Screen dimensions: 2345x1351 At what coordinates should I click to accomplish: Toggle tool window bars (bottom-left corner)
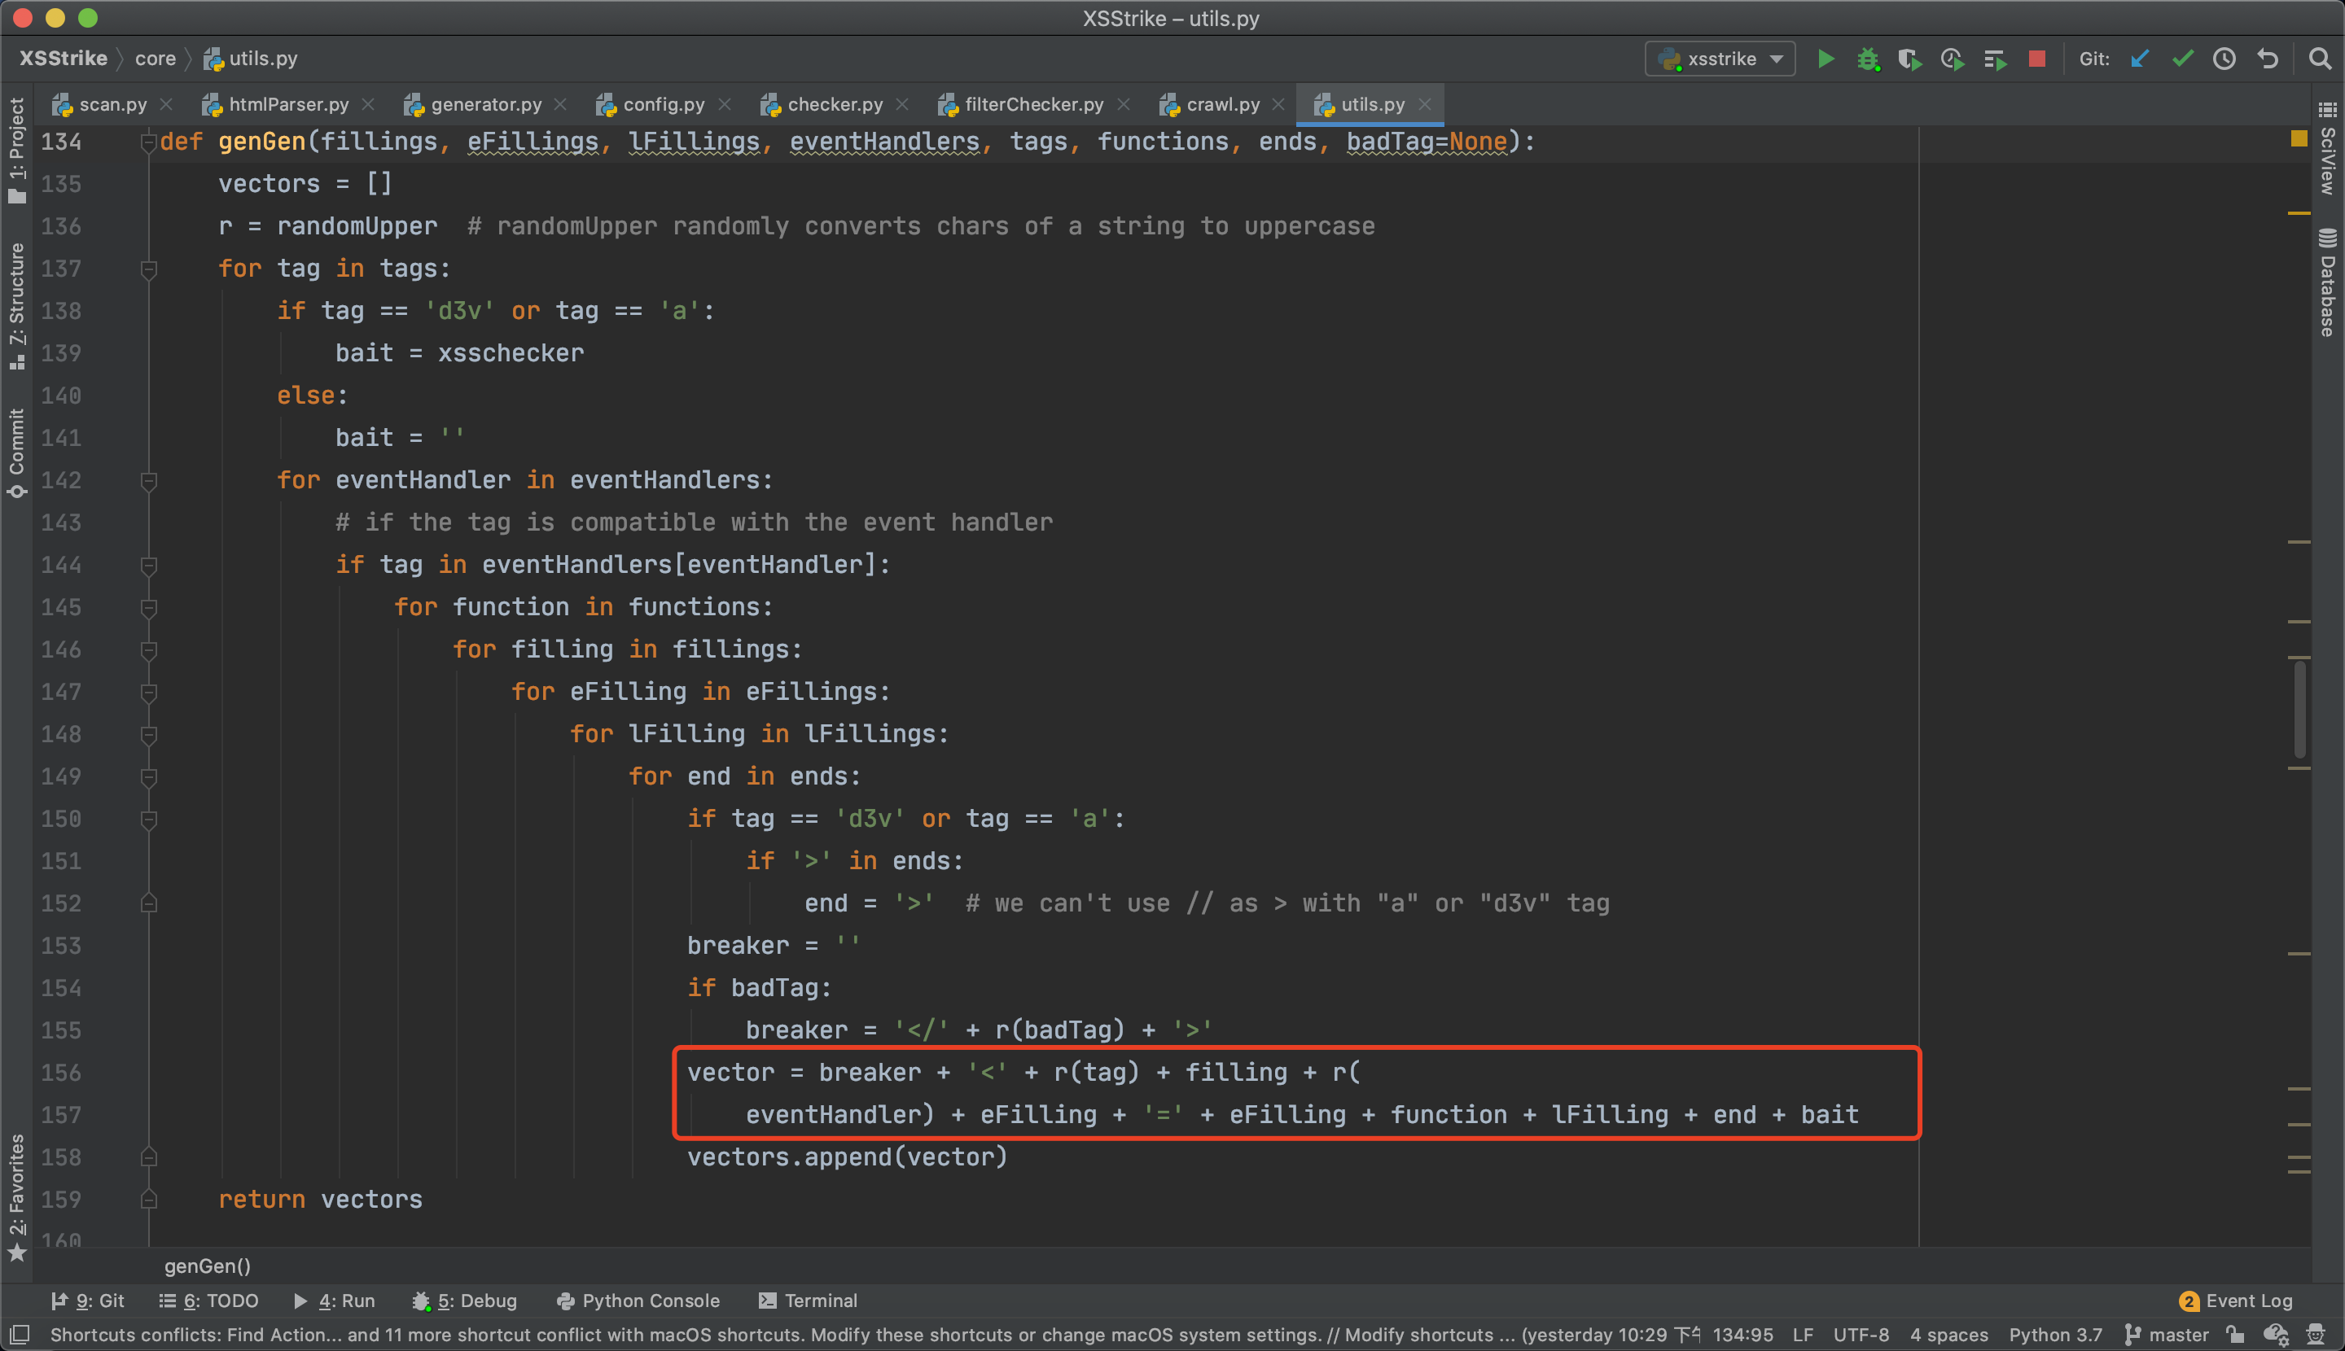pyautogui.click(x=19, y=1336)
